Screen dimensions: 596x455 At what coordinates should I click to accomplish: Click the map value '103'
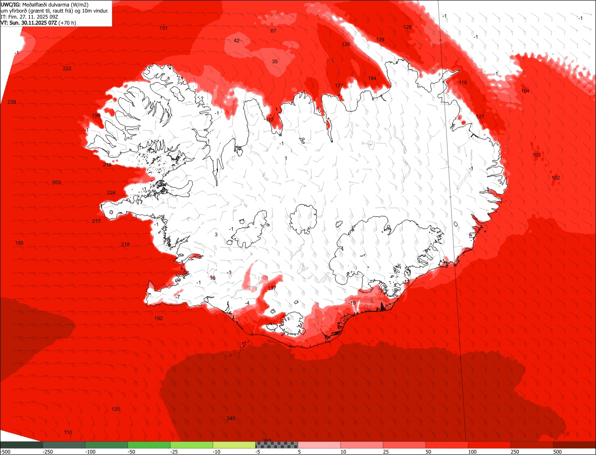(536, 155)
